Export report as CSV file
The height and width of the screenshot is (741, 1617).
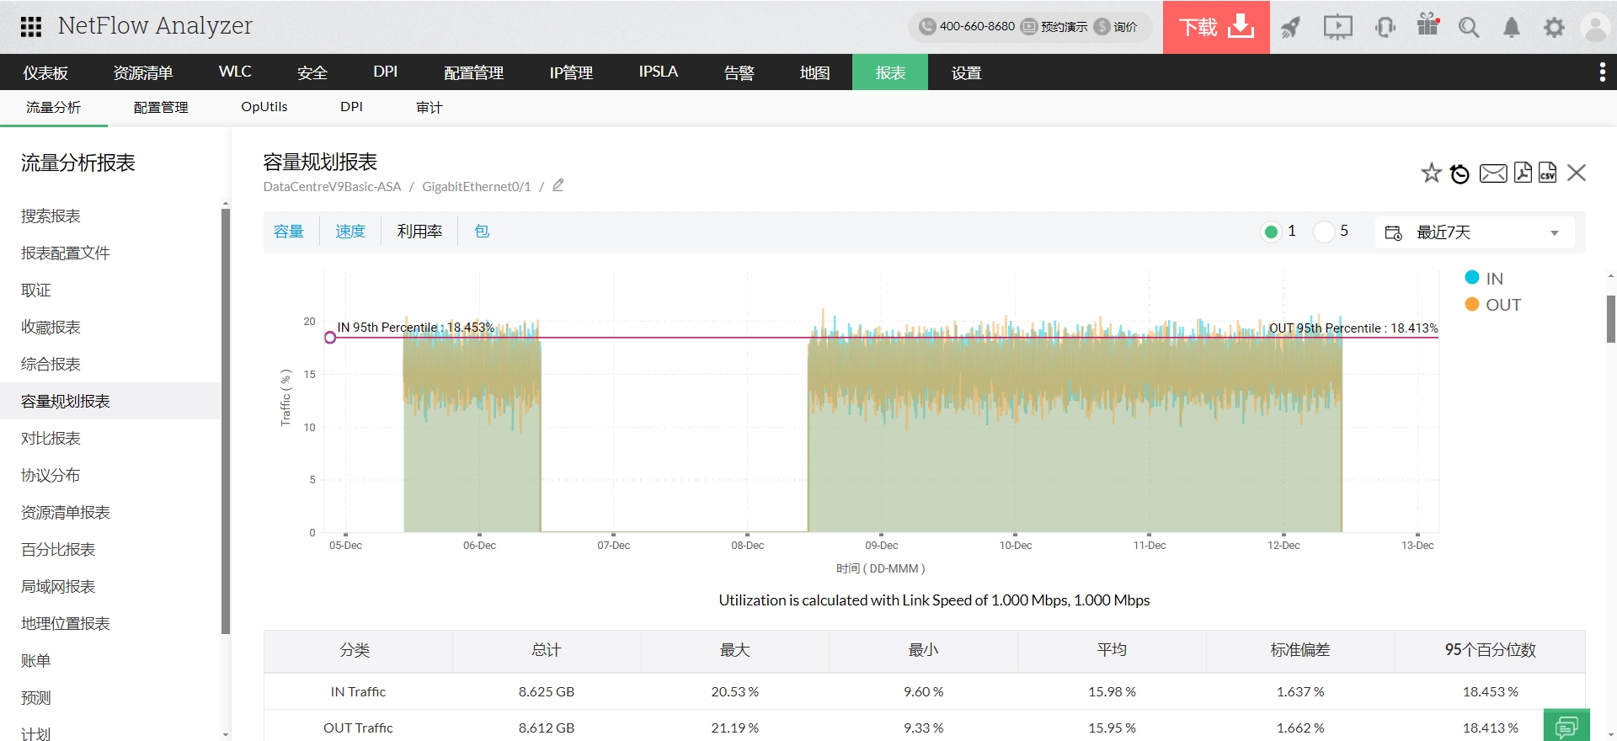1547,173
